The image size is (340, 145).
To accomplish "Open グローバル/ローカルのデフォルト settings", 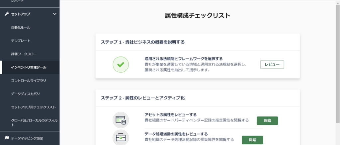I will coord(34,122).
